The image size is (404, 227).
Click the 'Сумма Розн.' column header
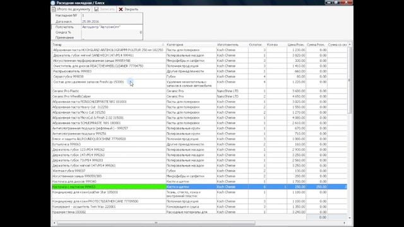click(316, 45)
